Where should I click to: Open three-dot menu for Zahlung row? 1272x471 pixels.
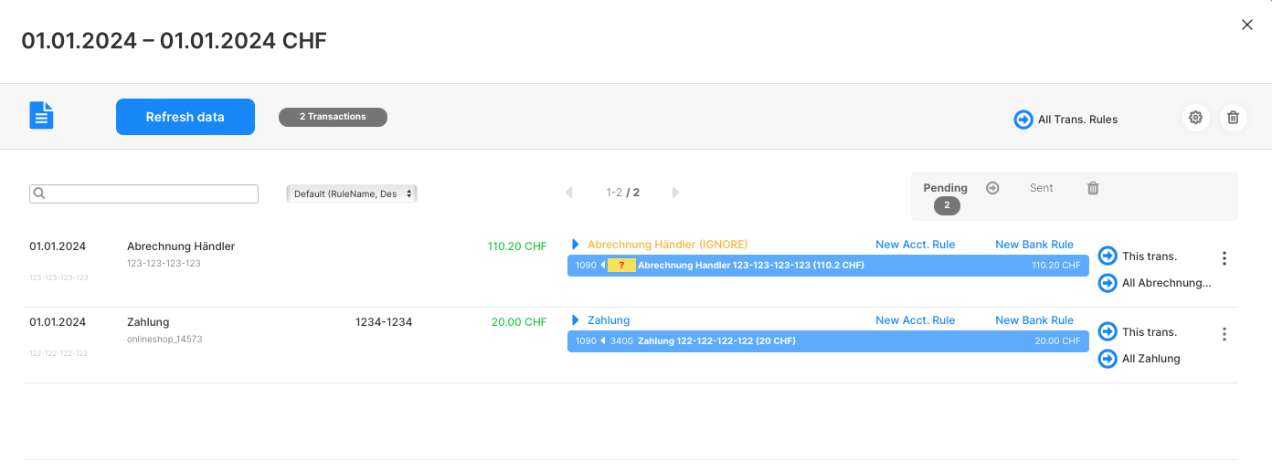(x=1224, y=334)
